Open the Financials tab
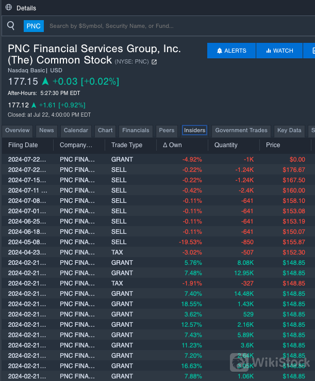This screenshot has width=315, height=381. point(136,131)
